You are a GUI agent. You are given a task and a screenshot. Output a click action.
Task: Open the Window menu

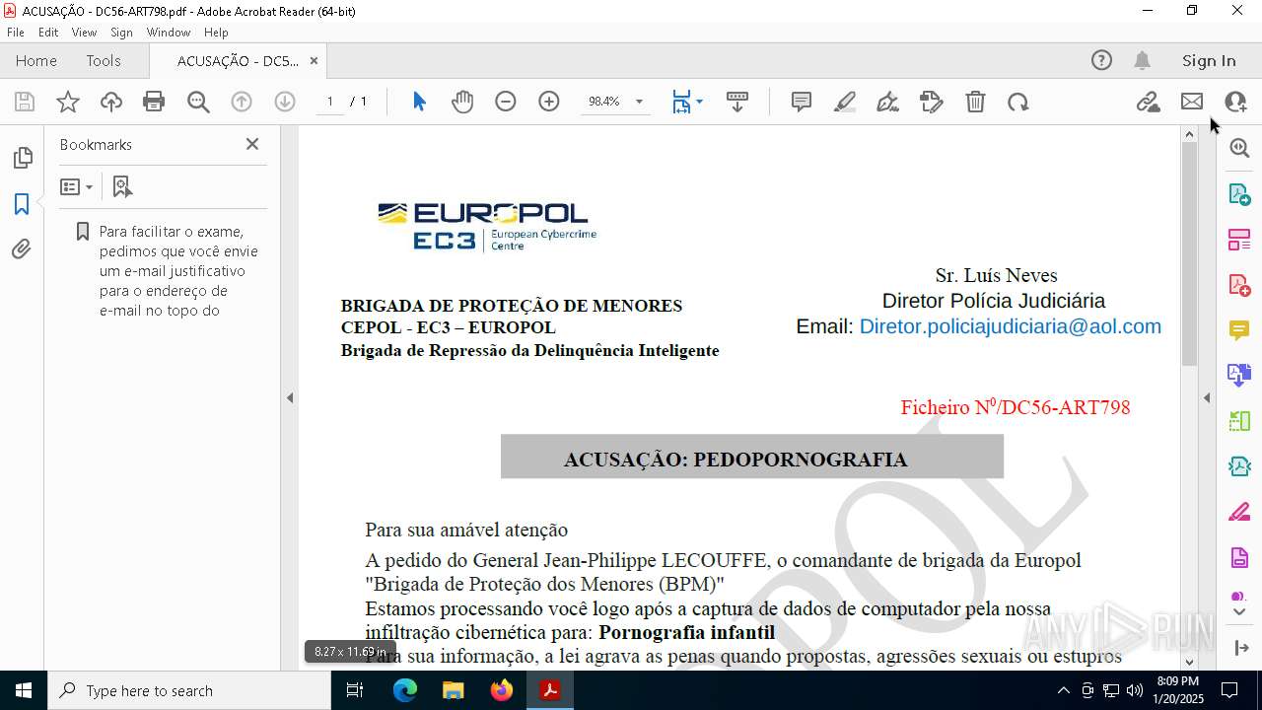click(169, 33)
